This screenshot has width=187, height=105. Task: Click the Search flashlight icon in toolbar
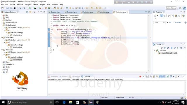coord(61,8)
